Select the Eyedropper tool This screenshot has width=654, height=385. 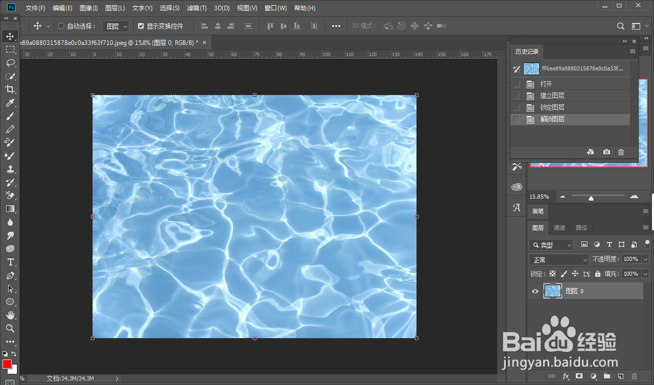point(10,103)
